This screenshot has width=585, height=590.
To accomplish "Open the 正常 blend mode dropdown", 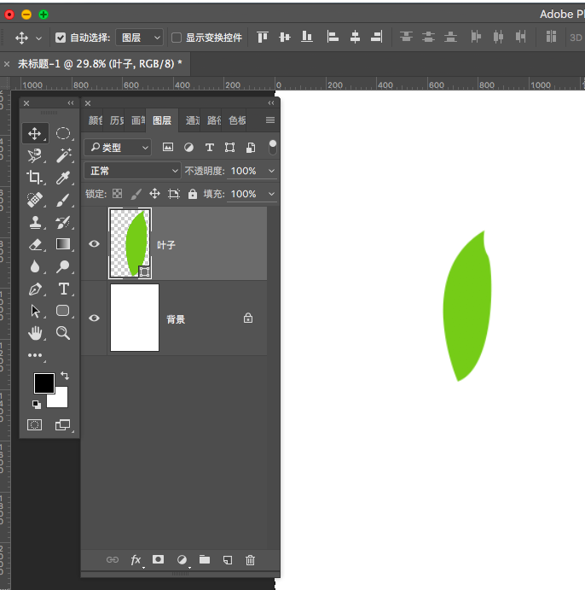I will click(x=132, y=171).
